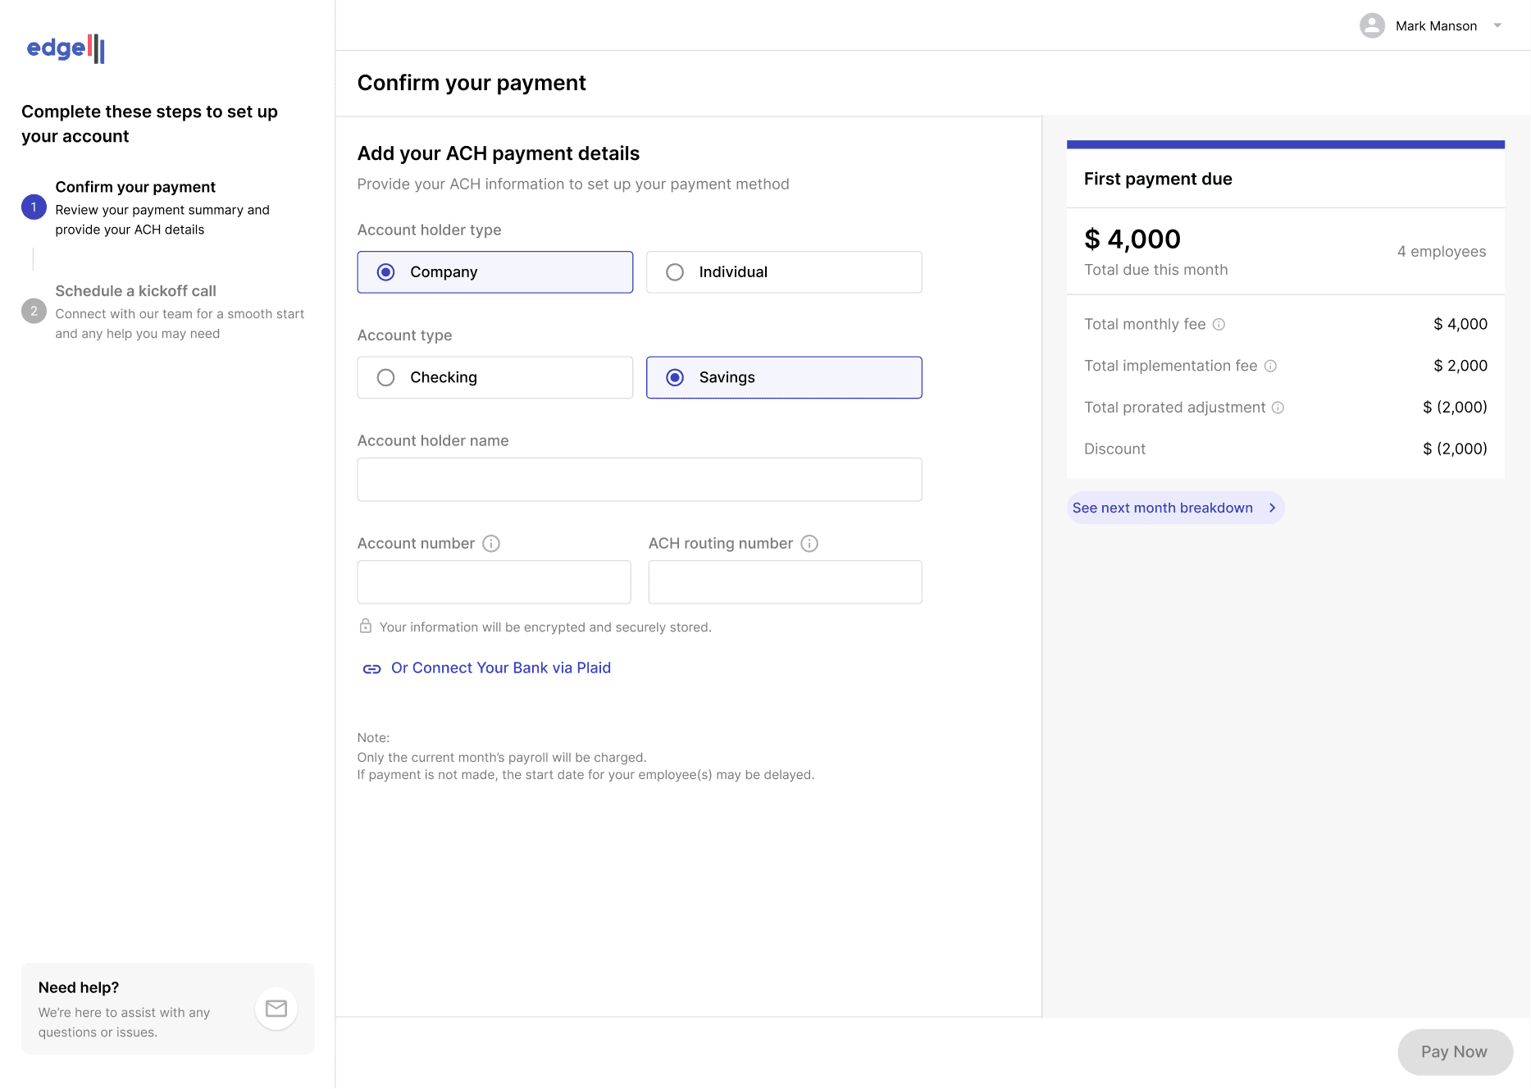Viewport: 1531px width, 1089px height.
Task: Click the Total monthly fee info icon
Action: [1219, 325]
